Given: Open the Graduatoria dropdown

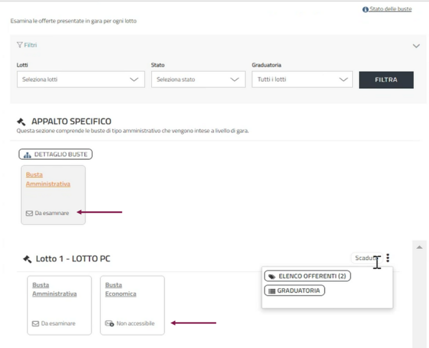Looking at the screenshot, I should click(x=302, y=80).
